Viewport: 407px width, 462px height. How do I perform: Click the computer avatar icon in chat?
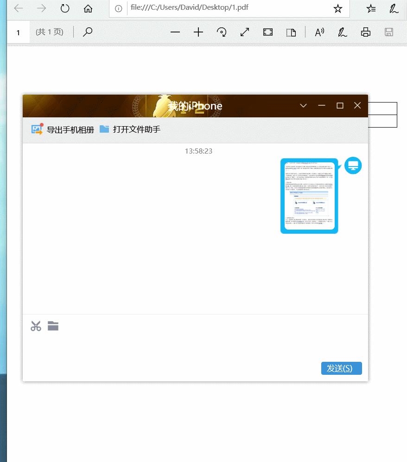(353, 165)
